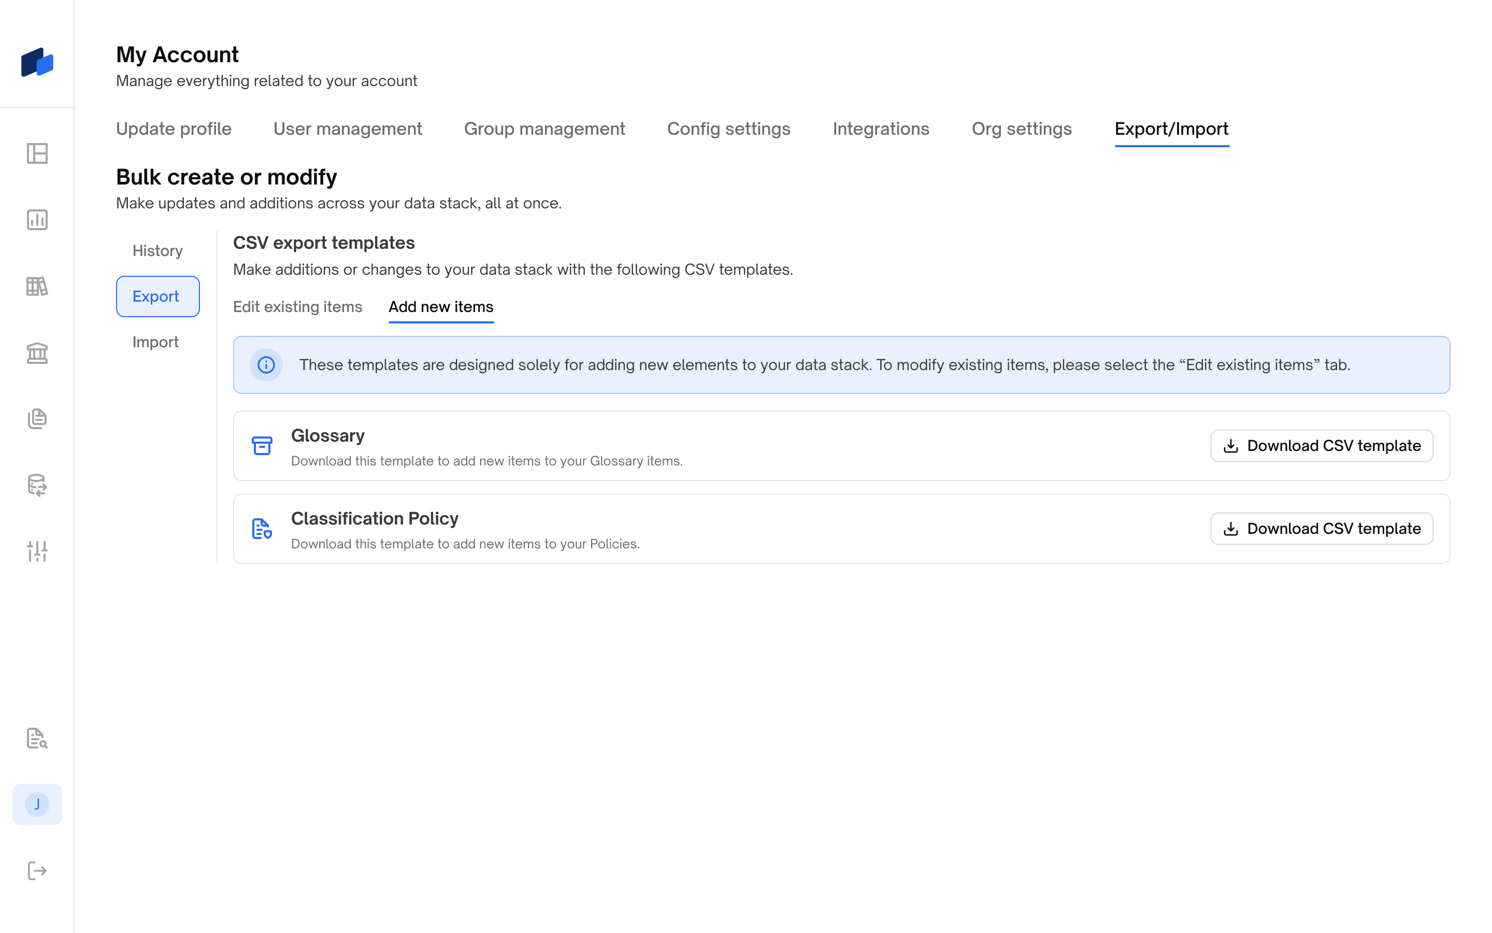Open the database sync sidebar icon
The width and height of the screenshot is (1492, 933).
[x=37, y=485]
